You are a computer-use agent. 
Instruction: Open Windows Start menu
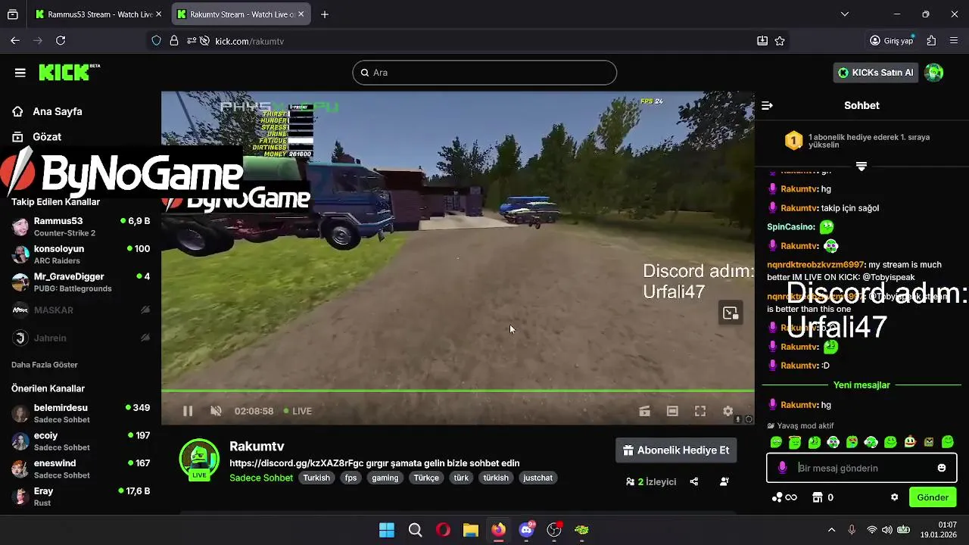coord(387,530)
